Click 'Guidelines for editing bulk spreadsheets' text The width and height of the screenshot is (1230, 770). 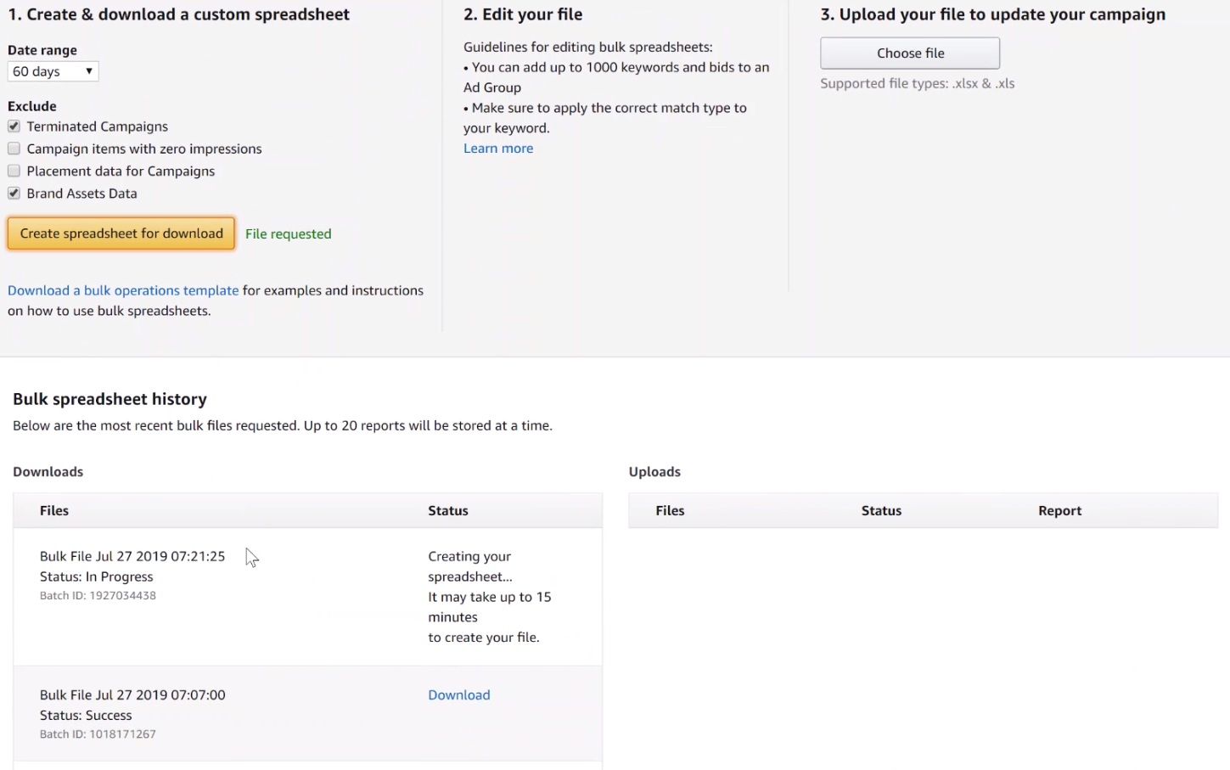pyautogui.click(x=588, y=48)
